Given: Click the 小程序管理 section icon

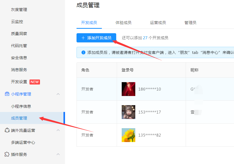Looking at the screenshot, I should coord(7,94).
